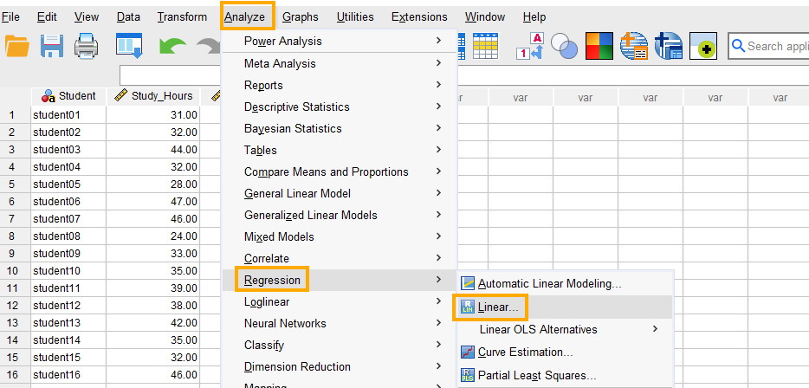Click the Search application field
Image resolution: width=809 pixels, height=388 pixels.
769,46
